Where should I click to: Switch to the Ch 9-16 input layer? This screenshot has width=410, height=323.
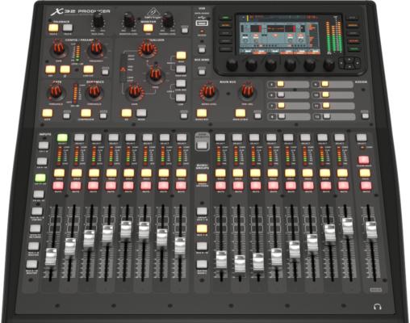tap(42, 161)
